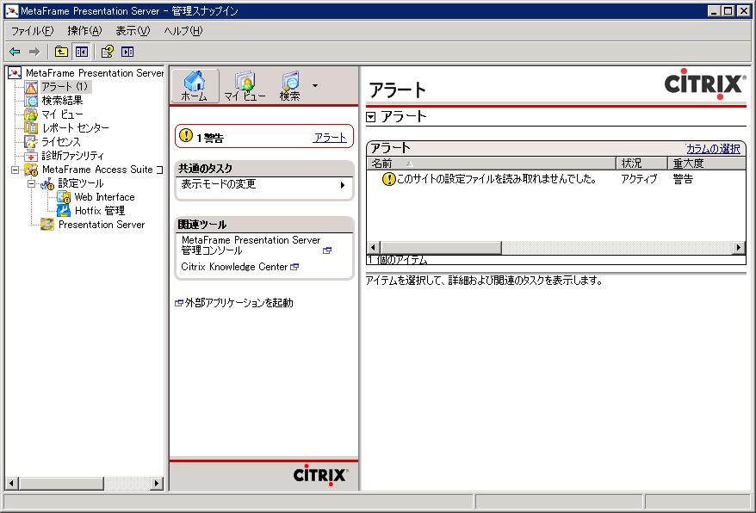Open the 操作(A) menu
Screen dimensions: 756x513
(84, 31)
